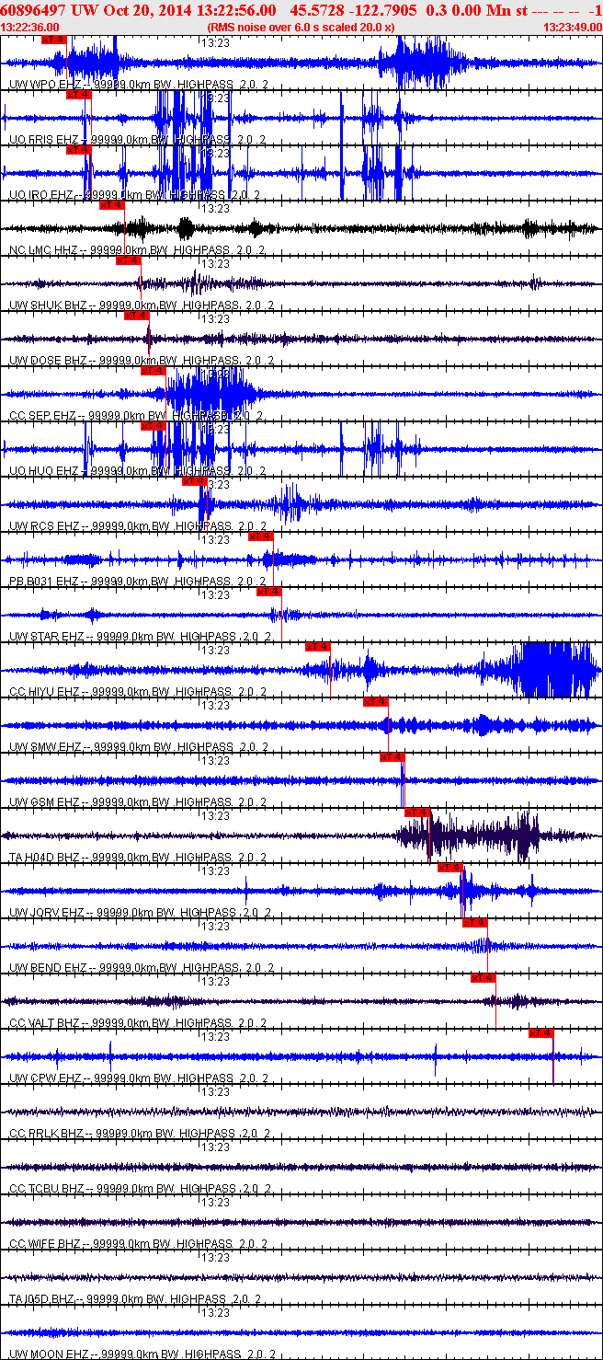Click the red pick flag on CC VALT trace
The height and width of the screenshot is (1360, 603).
(484, 978)
